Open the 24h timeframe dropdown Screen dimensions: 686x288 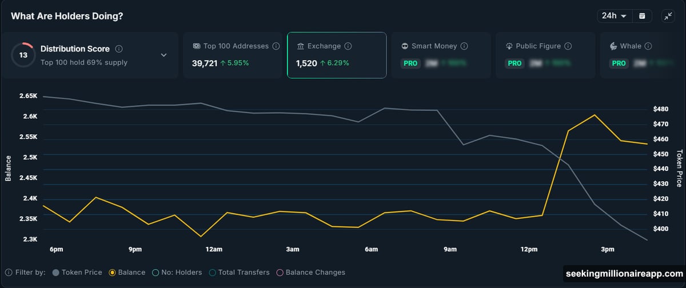[614, 16]
